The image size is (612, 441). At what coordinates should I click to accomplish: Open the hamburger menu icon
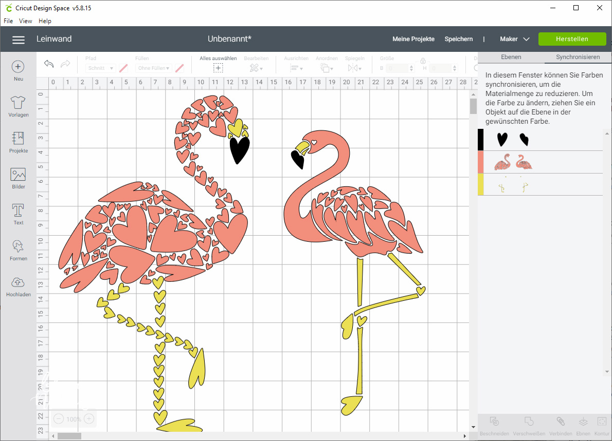(x=19, y=40)
